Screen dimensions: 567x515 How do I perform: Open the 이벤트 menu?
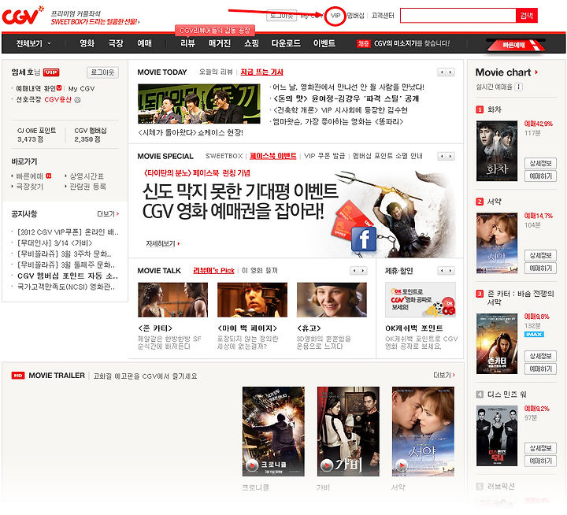(x=324, y=43)
